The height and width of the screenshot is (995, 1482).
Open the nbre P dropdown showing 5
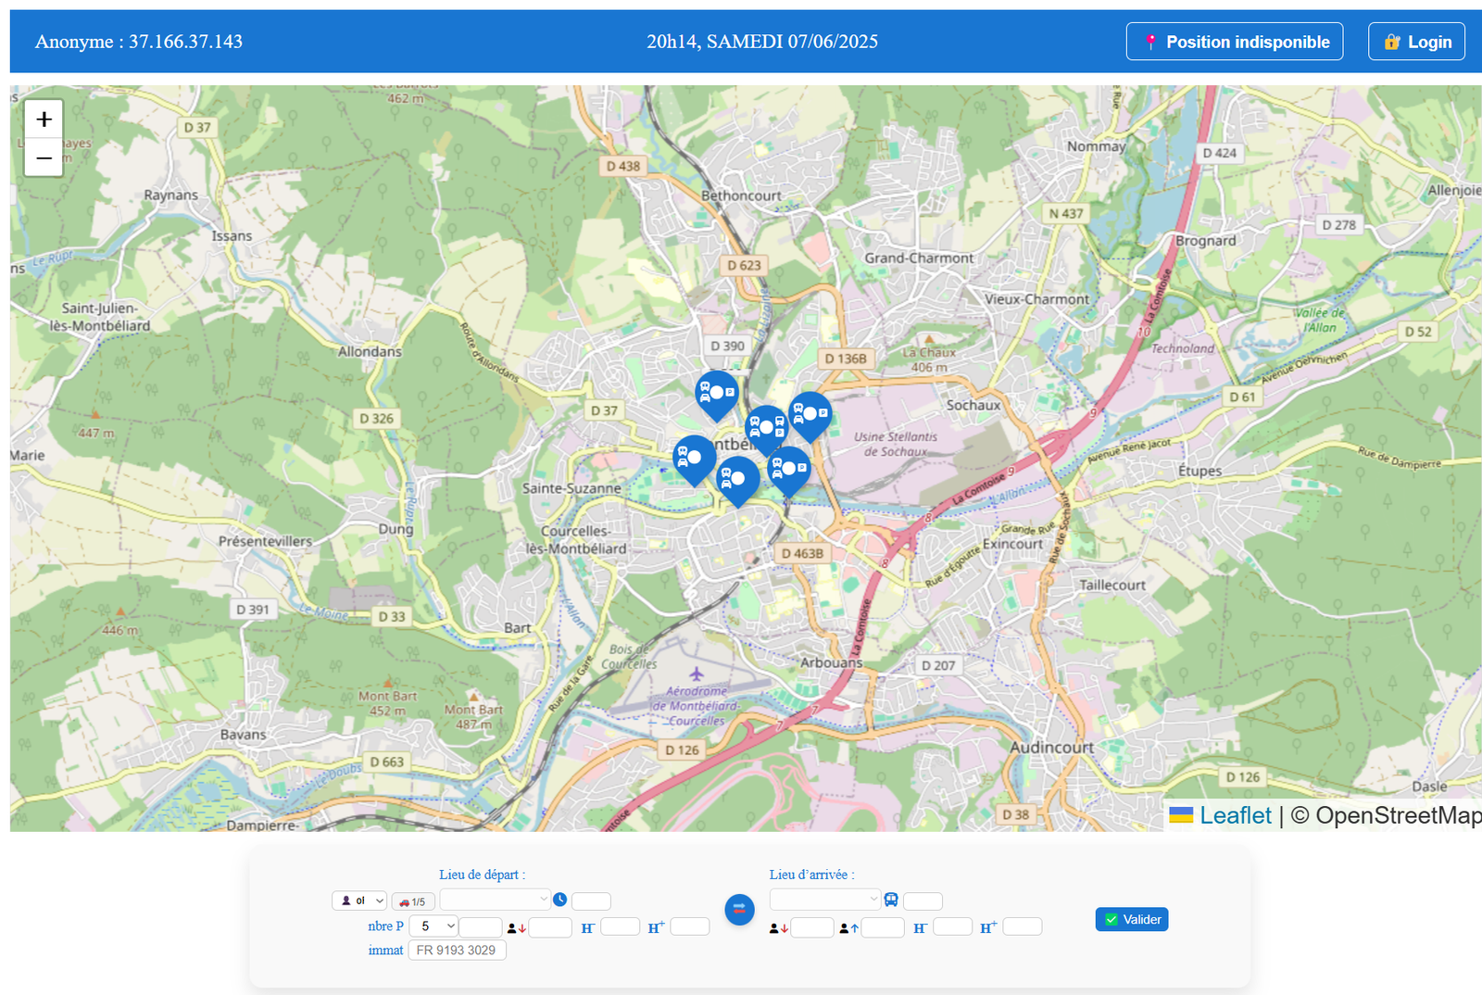tap(433, 926)
